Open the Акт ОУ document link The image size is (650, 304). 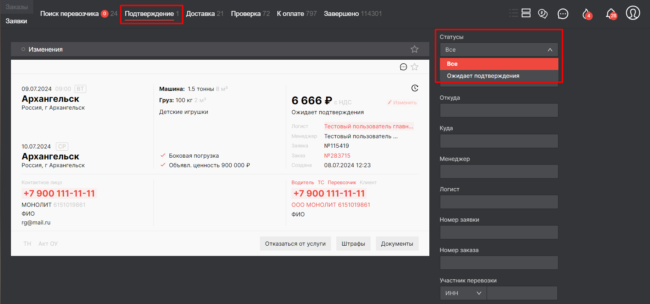pyautogui.click(x=48, y=244)
